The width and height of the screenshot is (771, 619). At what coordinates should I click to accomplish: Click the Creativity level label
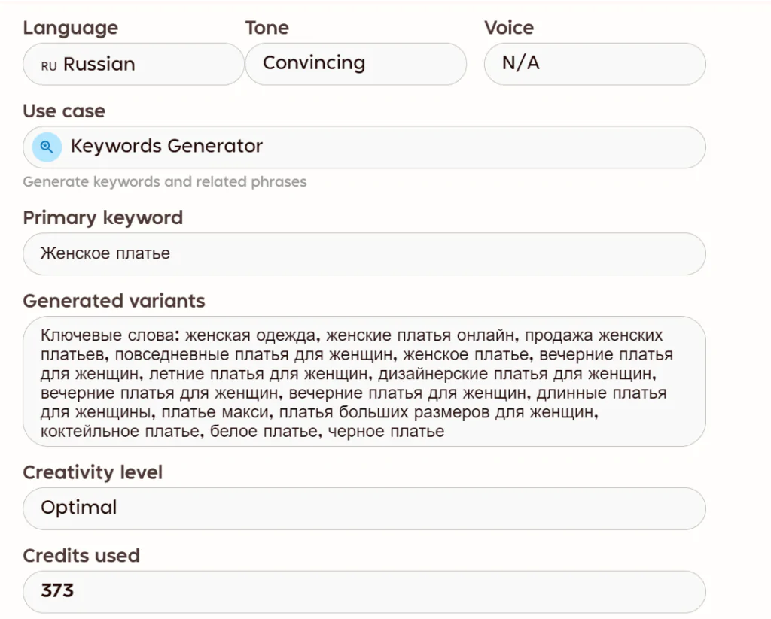click(93, 472)
